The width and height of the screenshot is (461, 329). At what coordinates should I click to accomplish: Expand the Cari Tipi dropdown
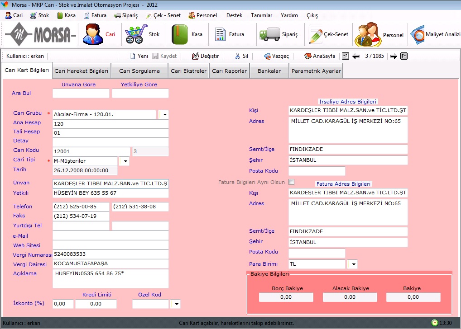tap(125, 161)
